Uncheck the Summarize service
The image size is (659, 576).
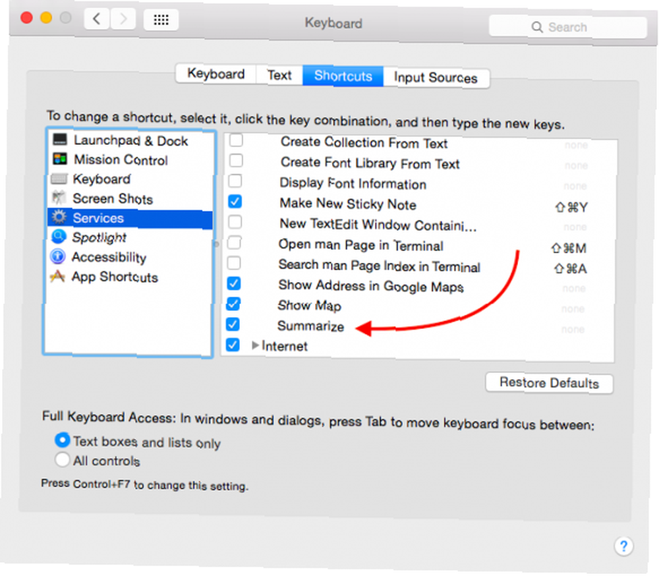[x=233, y=324]
